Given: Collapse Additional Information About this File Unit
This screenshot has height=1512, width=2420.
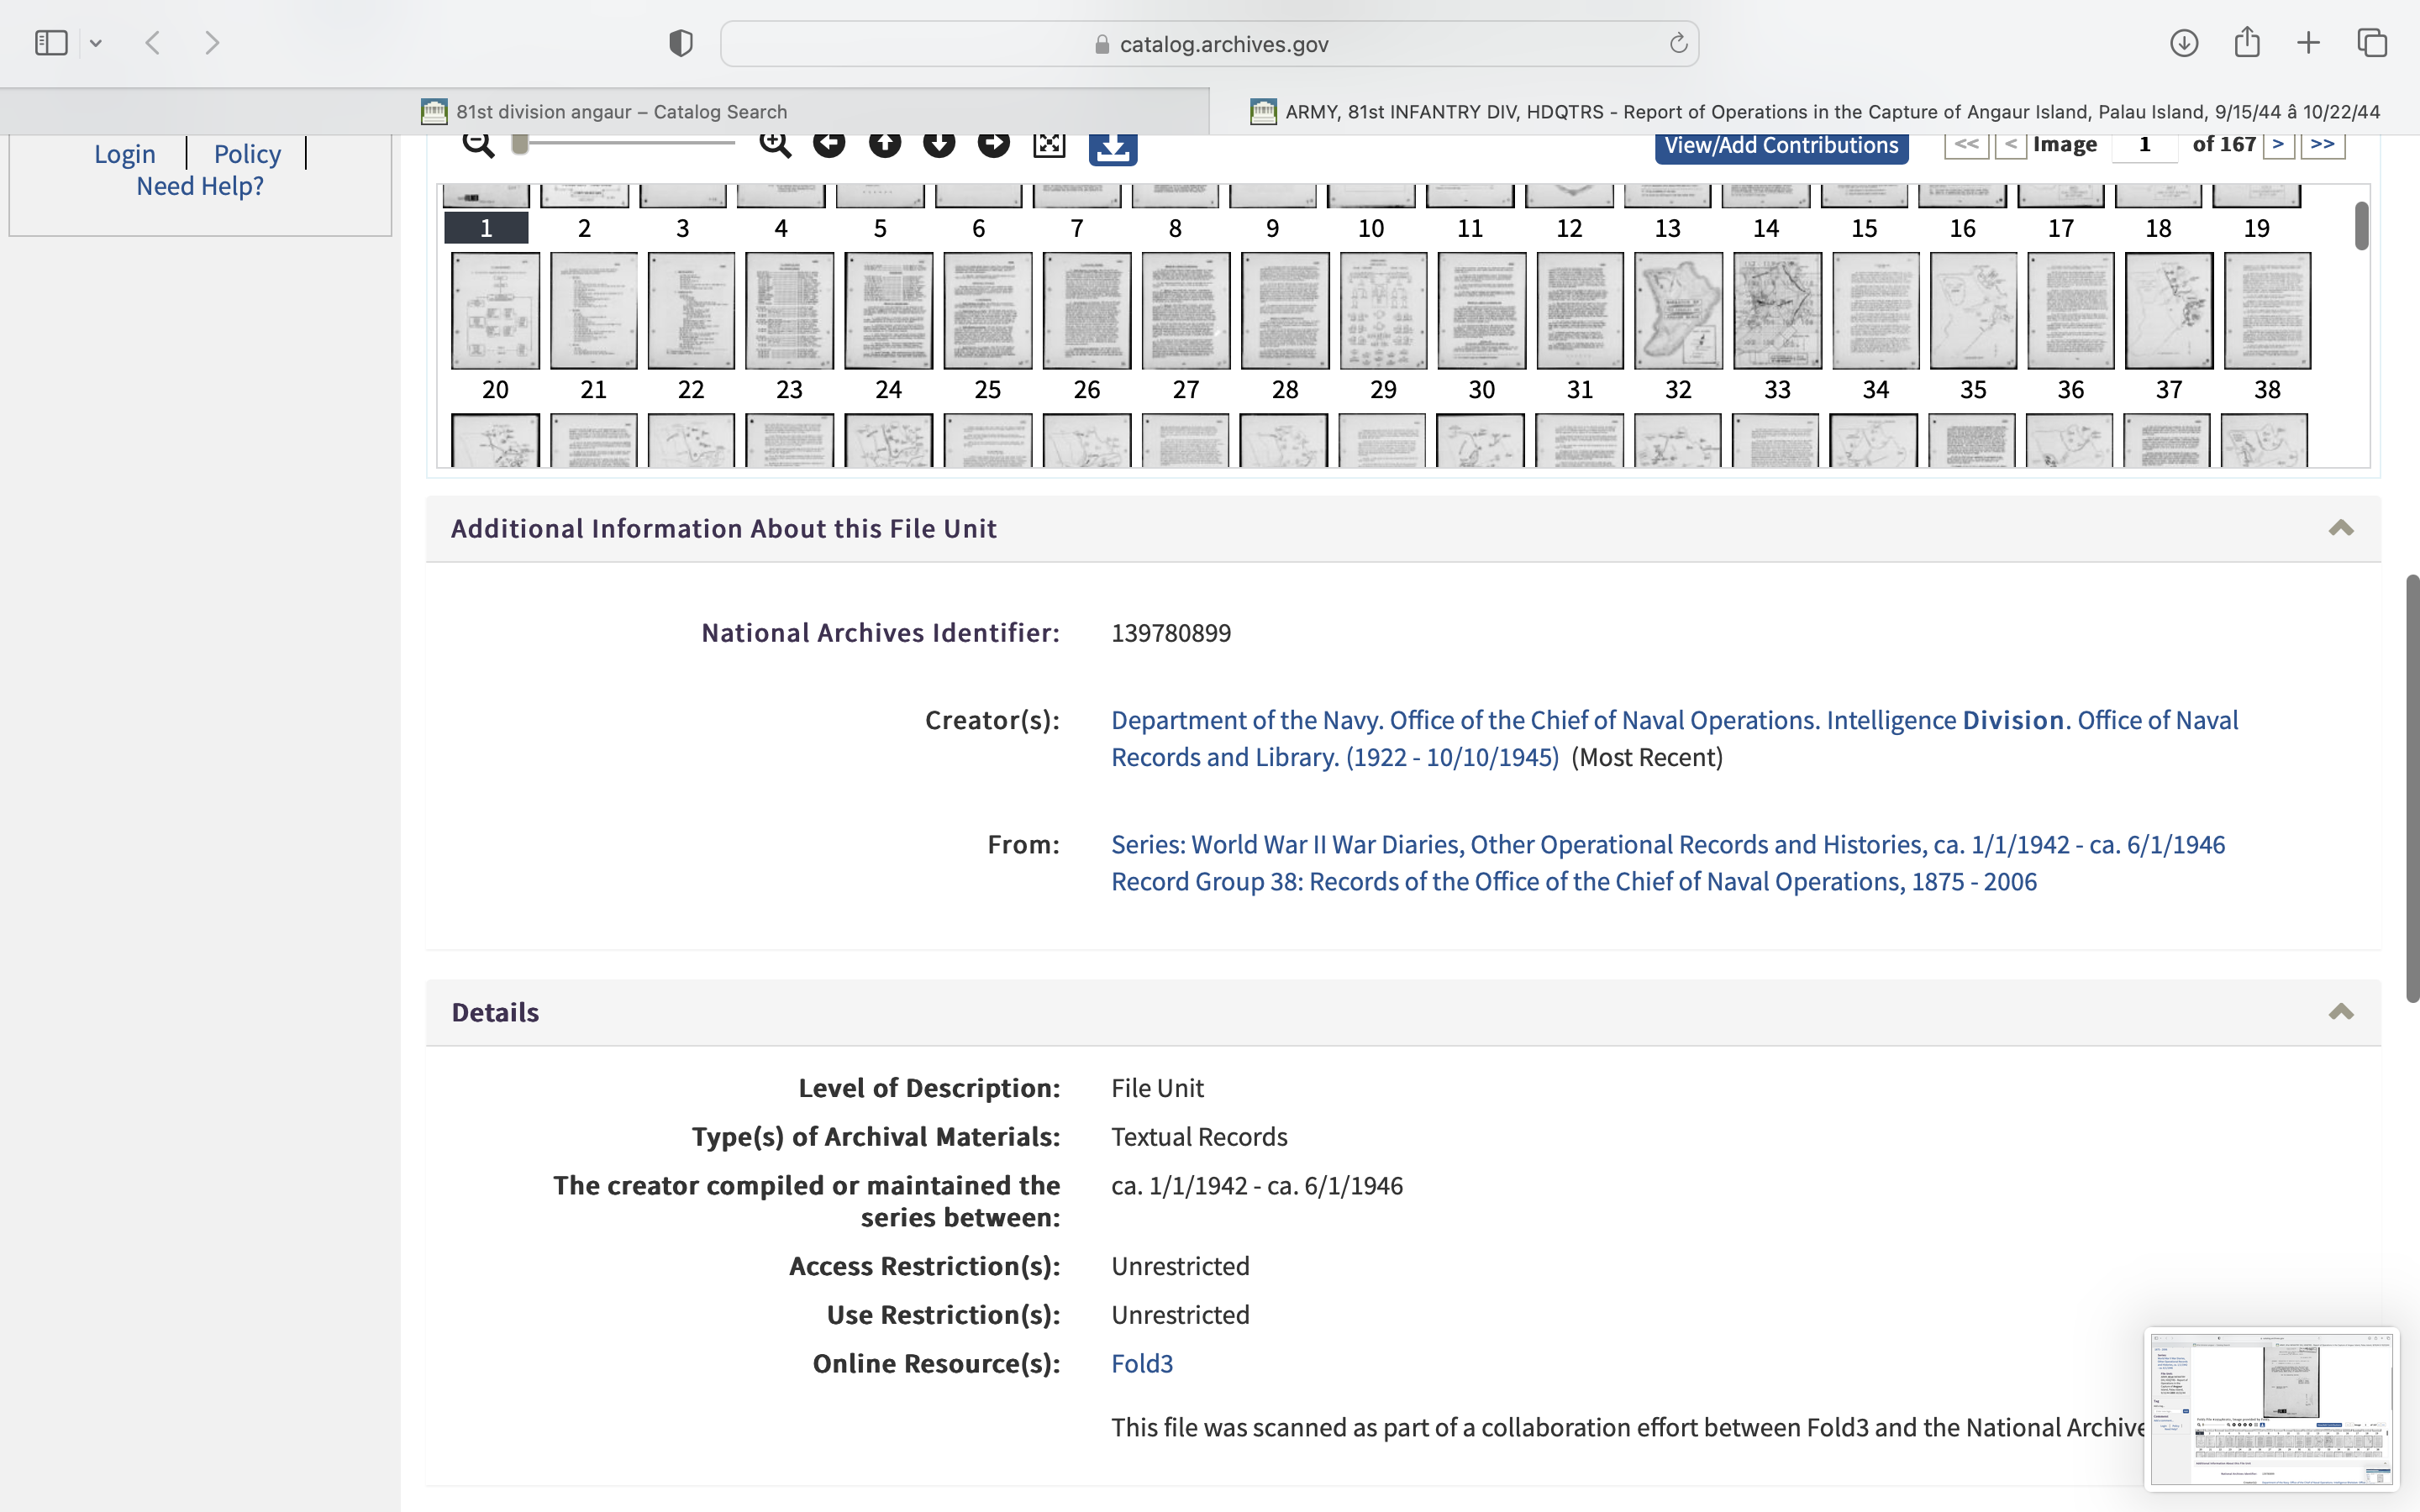Looking at the screenshot, I should [2340, 528].
